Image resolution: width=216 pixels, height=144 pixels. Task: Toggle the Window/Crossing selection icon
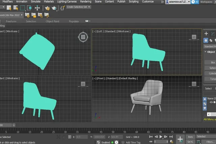coord(29,8)
